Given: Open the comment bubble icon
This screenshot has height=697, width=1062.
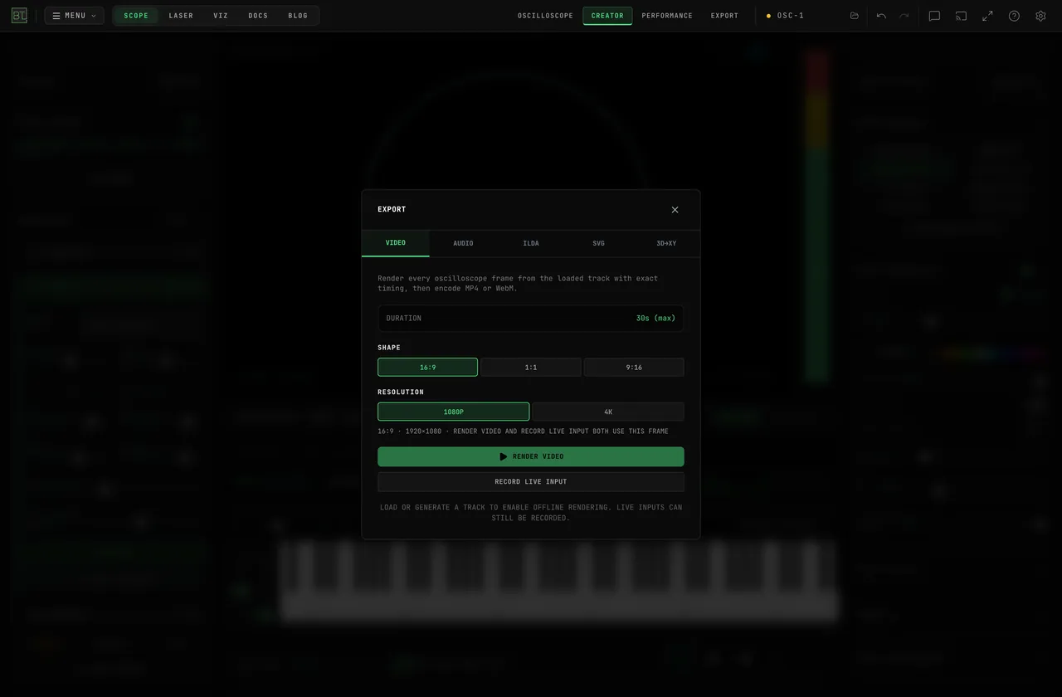Looking at the screenshot, I should 934,16.
